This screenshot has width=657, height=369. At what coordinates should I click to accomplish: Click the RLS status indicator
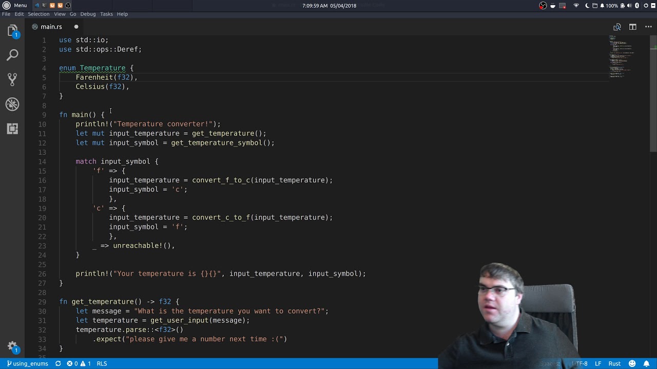[102, 363]
